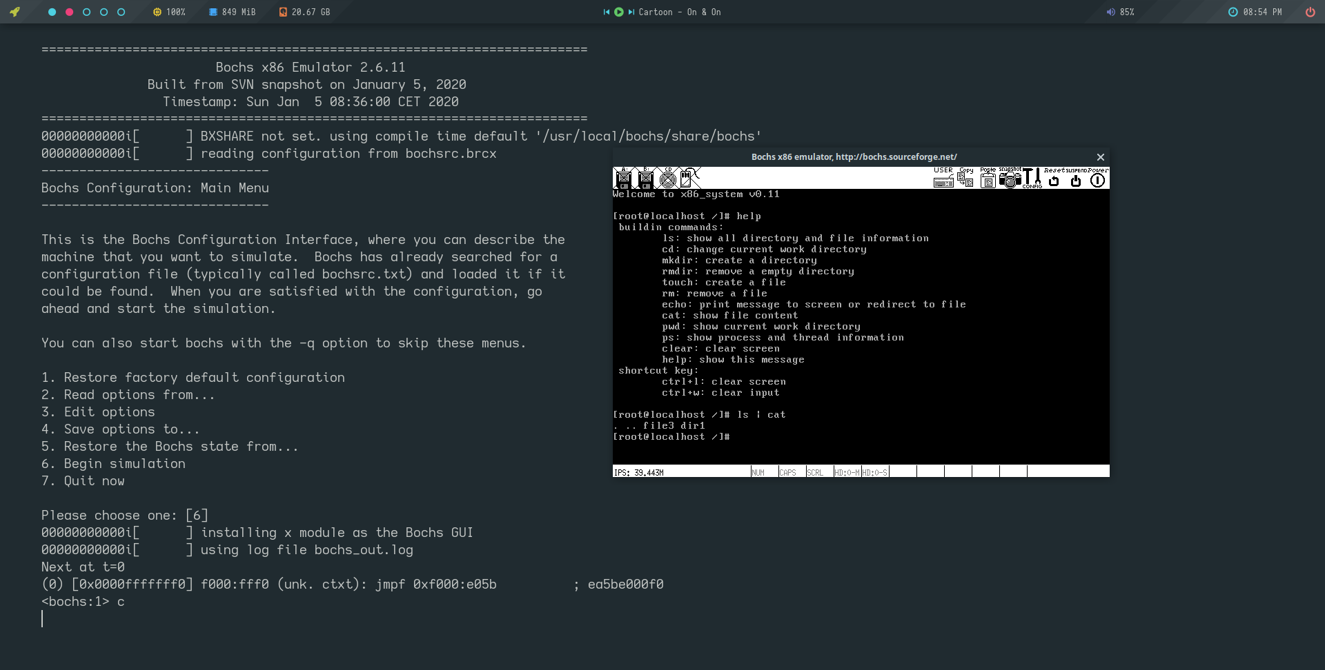Click the HD:0-S indicator in status bar
This screenshot has width=1325, height=670.
pyautogui.click(x=874, y=472)
